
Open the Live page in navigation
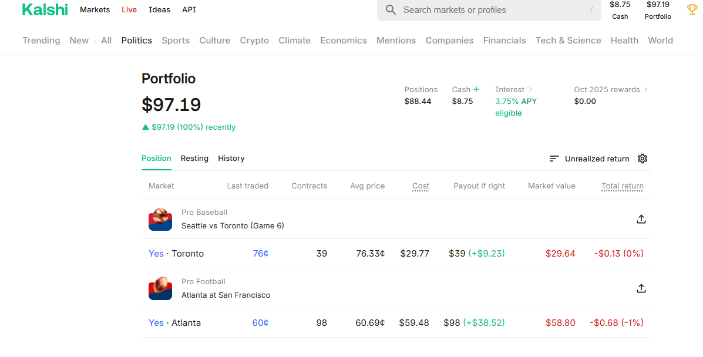pos(129,10)
